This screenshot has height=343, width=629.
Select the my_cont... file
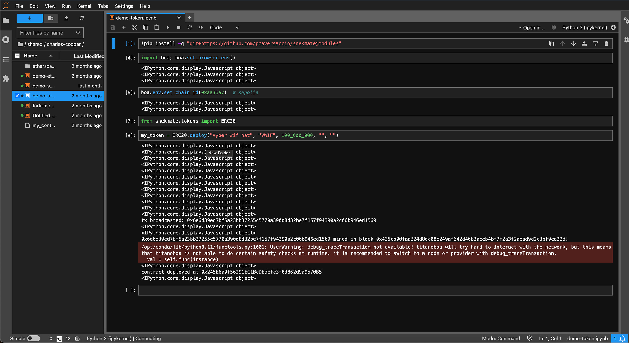point(58,125)
